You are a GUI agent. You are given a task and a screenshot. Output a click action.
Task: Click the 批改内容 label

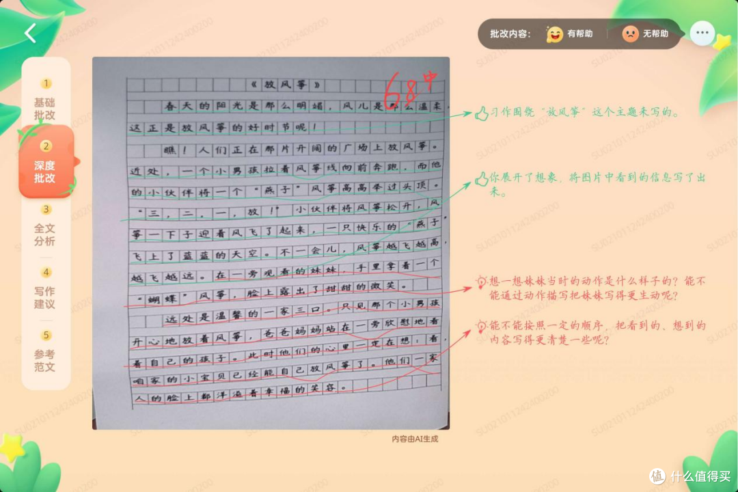[x=510, y=34]
